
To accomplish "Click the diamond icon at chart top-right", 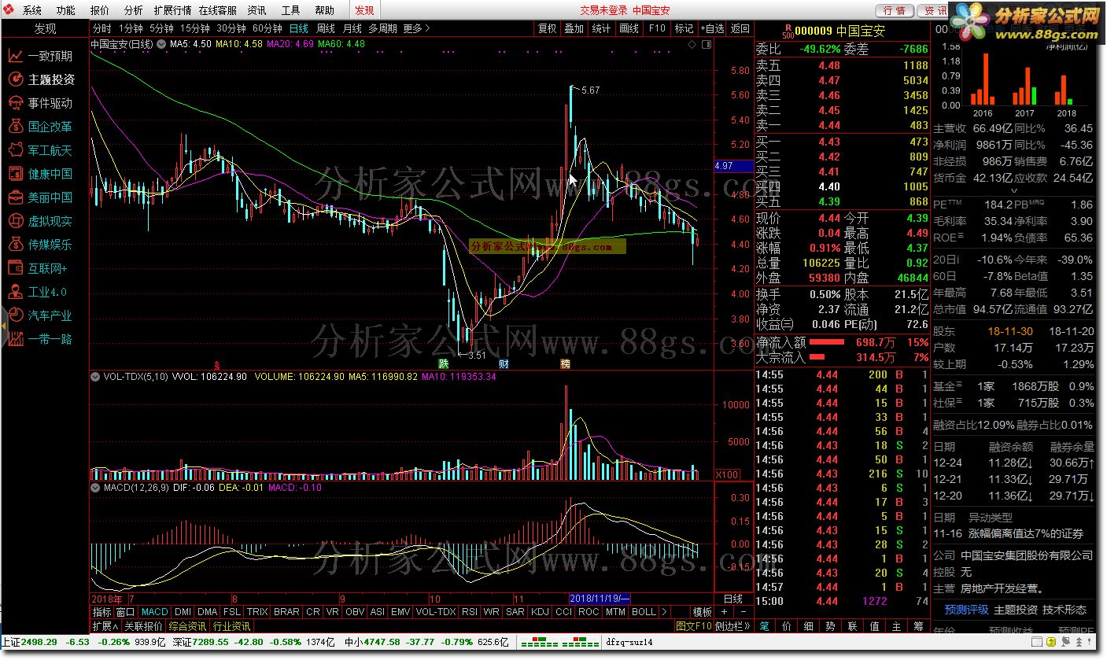I will [x=691, y=45].
